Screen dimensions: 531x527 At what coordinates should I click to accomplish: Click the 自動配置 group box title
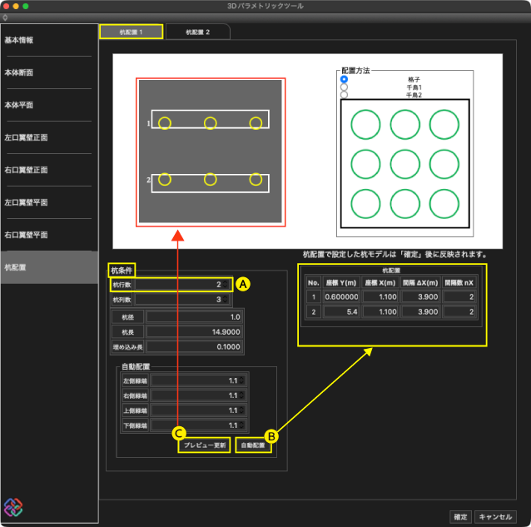pos(136,367)
